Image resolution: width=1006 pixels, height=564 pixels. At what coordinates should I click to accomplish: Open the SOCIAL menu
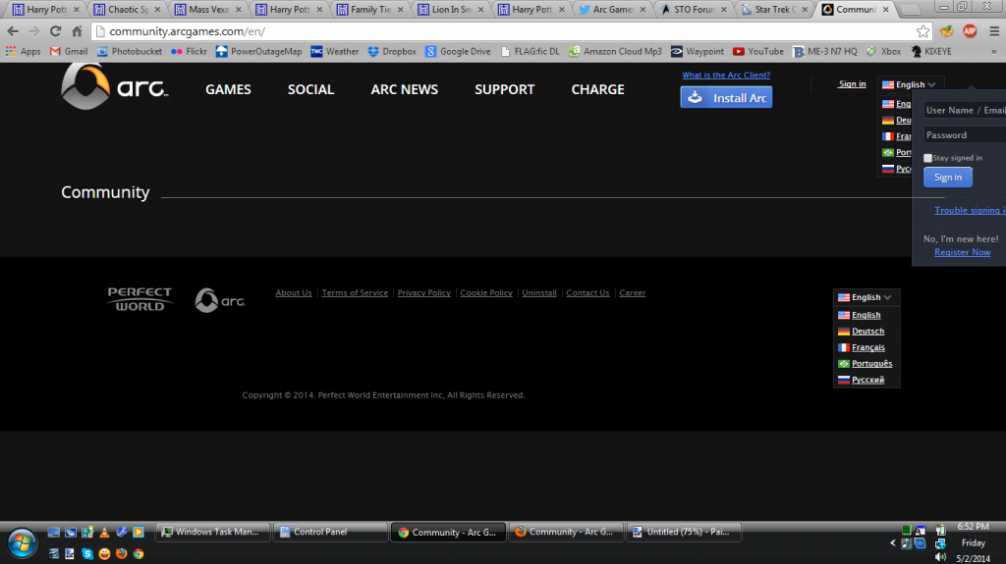tap(310, 89)
